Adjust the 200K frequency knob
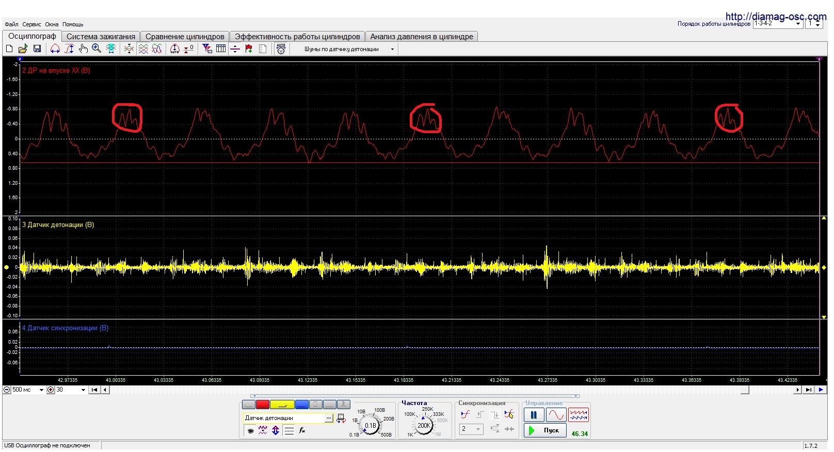The height and width of the screenshot is (452, 834). (x=424, y=426)
